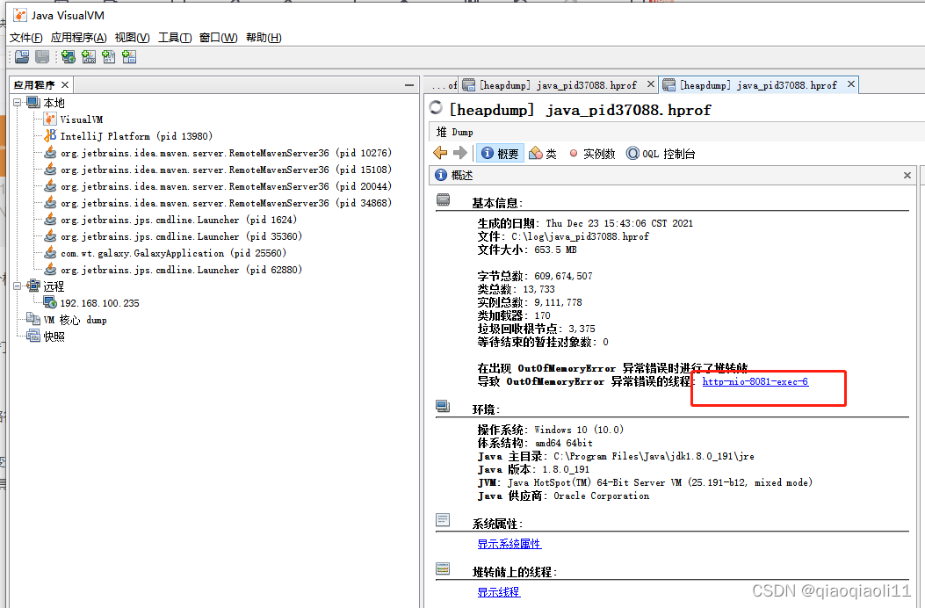925x608 pixels.
Task: Click the third green-plus toolbar icon
Action: pyautogui.click(x=109, y=56)
